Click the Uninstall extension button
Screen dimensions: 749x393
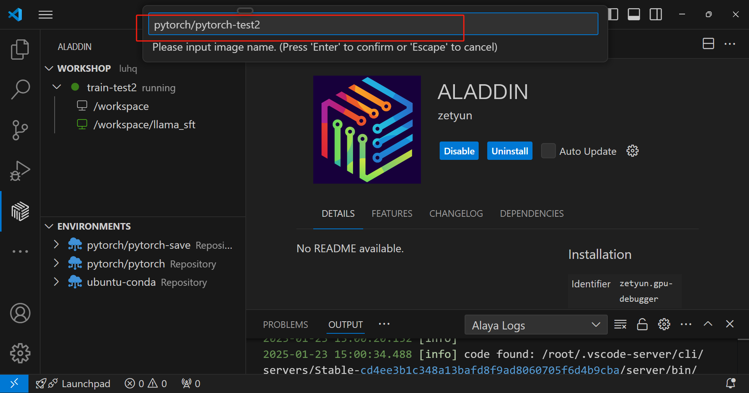(x=509, y=151)
